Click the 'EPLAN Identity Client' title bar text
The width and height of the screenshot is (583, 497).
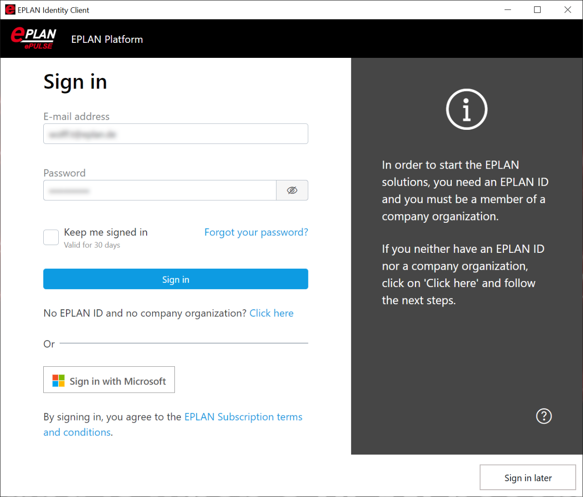click(x=53, y=9)
